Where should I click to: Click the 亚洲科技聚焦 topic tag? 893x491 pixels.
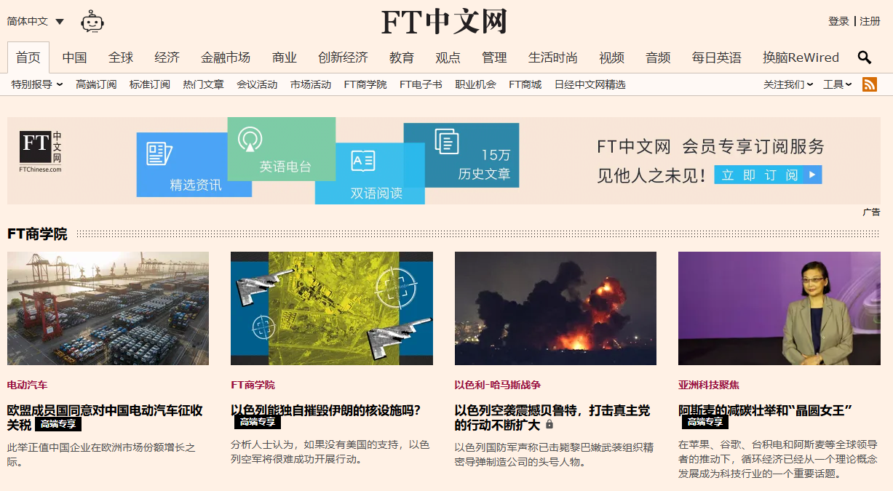point(709,385)
